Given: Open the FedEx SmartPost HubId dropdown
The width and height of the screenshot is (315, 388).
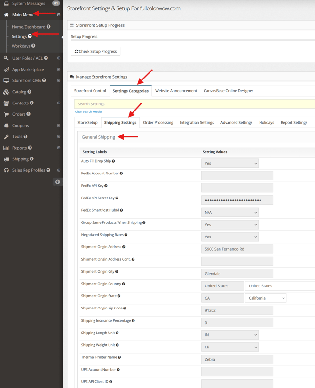Looking at the screenshot, I should coord(229,213).
